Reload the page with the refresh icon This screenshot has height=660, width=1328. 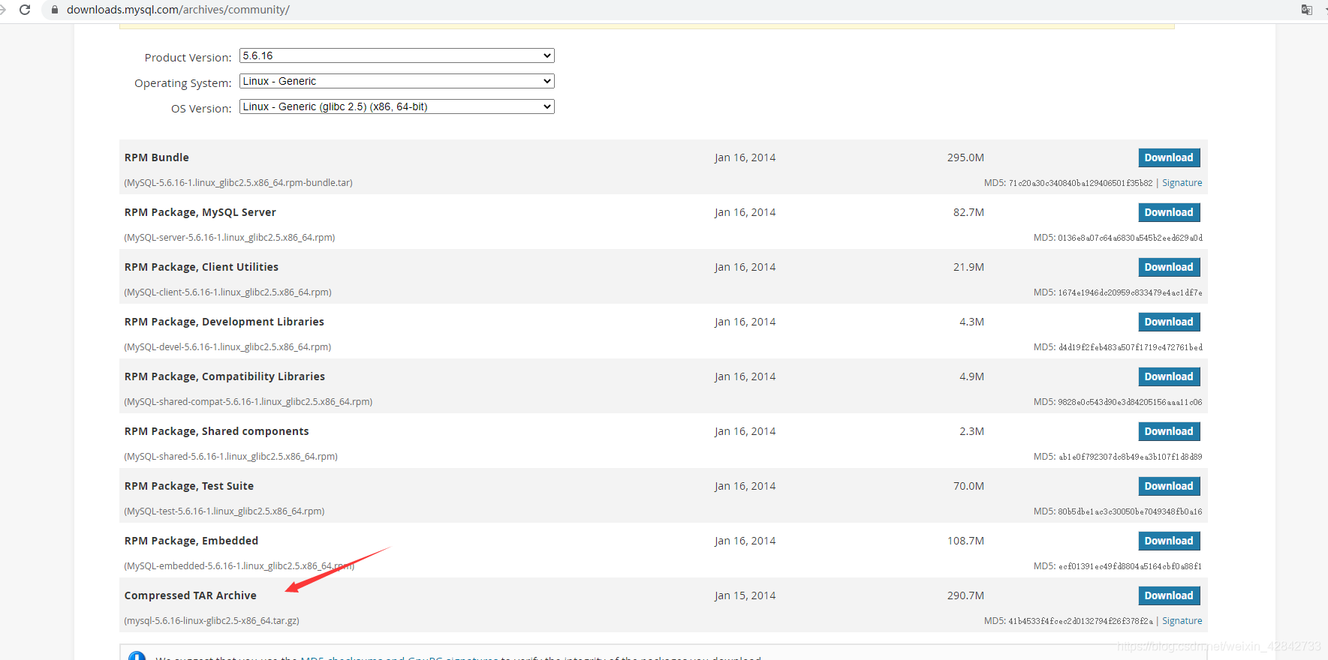(25, 10)
